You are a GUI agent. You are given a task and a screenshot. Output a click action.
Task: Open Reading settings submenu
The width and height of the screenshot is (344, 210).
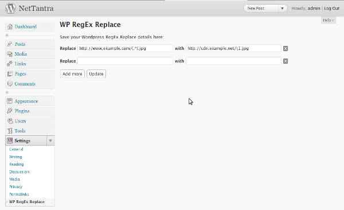tap(17, 164)
